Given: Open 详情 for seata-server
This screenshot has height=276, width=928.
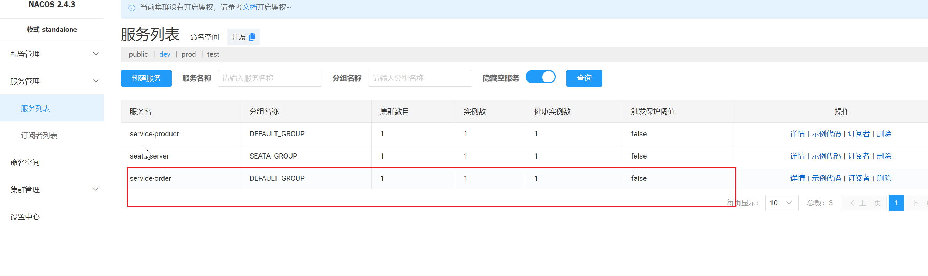Looking at the screenshot, I should click(797, 156).
